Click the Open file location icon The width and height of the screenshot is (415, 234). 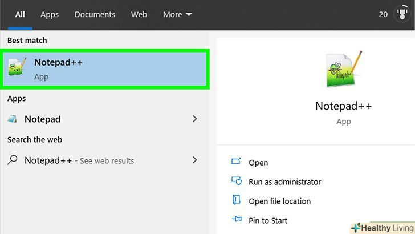click(237, 200)
